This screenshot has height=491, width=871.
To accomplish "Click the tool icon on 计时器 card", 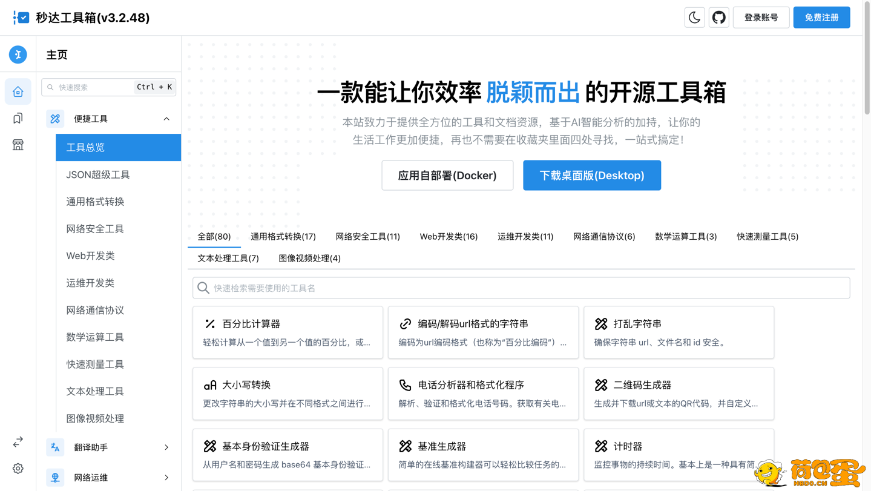I will coord(601,446).
